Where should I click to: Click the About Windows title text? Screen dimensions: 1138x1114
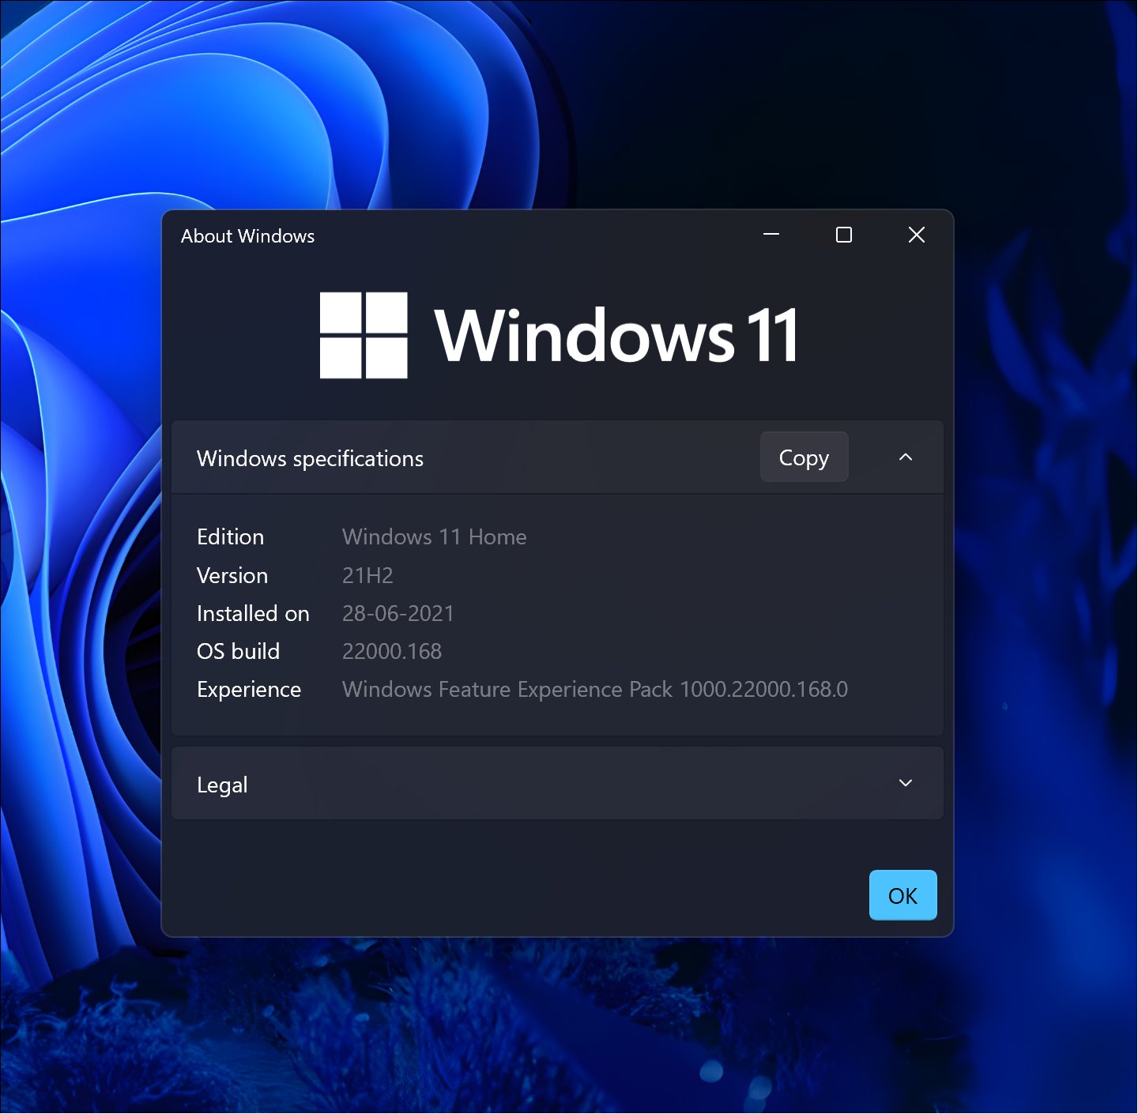coord(247,235)
